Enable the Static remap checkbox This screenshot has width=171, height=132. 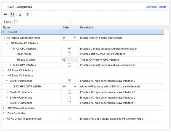69,54
